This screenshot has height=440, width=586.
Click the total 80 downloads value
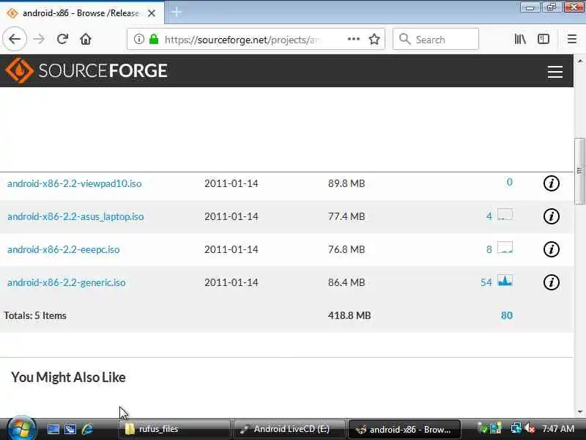coord(506,315)
